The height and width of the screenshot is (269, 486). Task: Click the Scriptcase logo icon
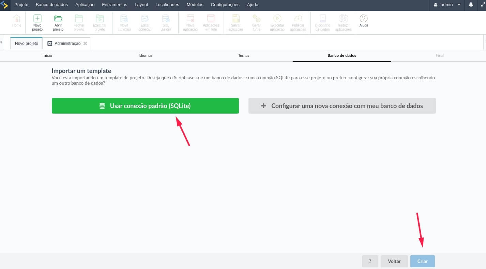4,5
